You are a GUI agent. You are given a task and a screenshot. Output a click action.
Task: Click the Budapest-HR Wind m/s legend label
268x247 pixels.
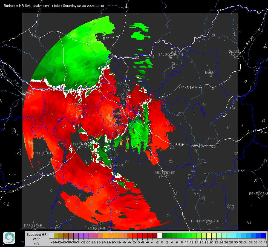[x=36, y=239]
